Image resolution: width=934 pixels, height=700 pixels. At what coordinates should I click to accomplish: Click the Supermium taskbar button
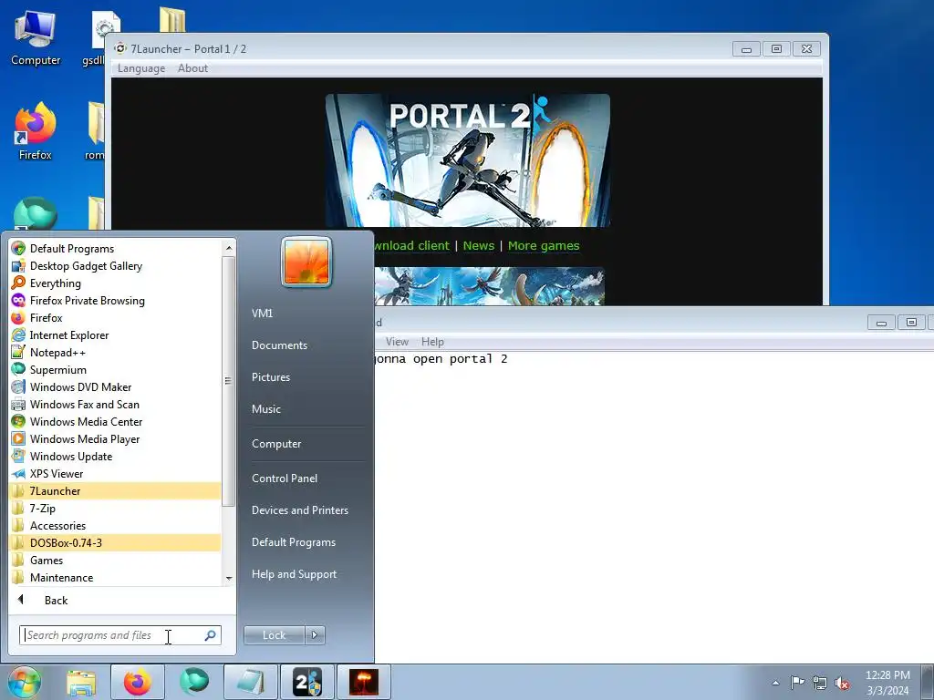[x=194, y=682]
